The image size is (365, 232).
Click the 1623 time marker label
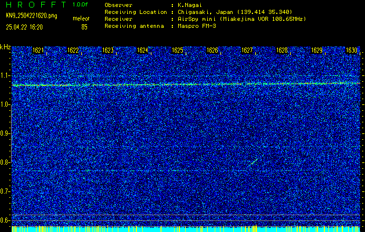click(108, 50)
